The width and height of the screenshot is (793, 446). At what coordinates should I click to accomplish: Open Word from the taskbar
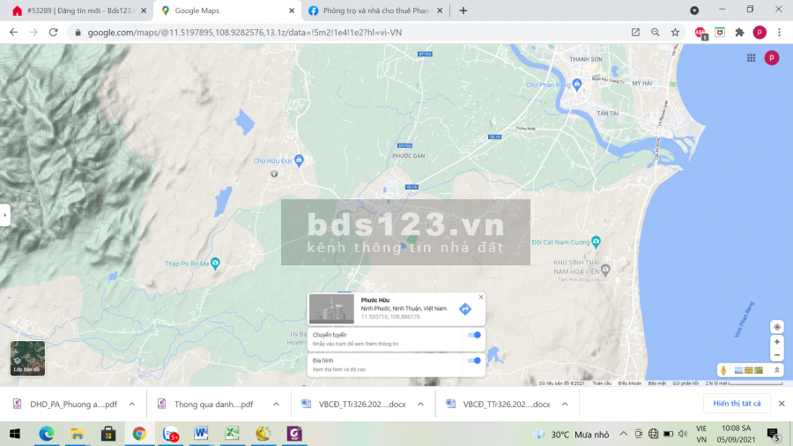pyautogui.click(x=201, y=434)
